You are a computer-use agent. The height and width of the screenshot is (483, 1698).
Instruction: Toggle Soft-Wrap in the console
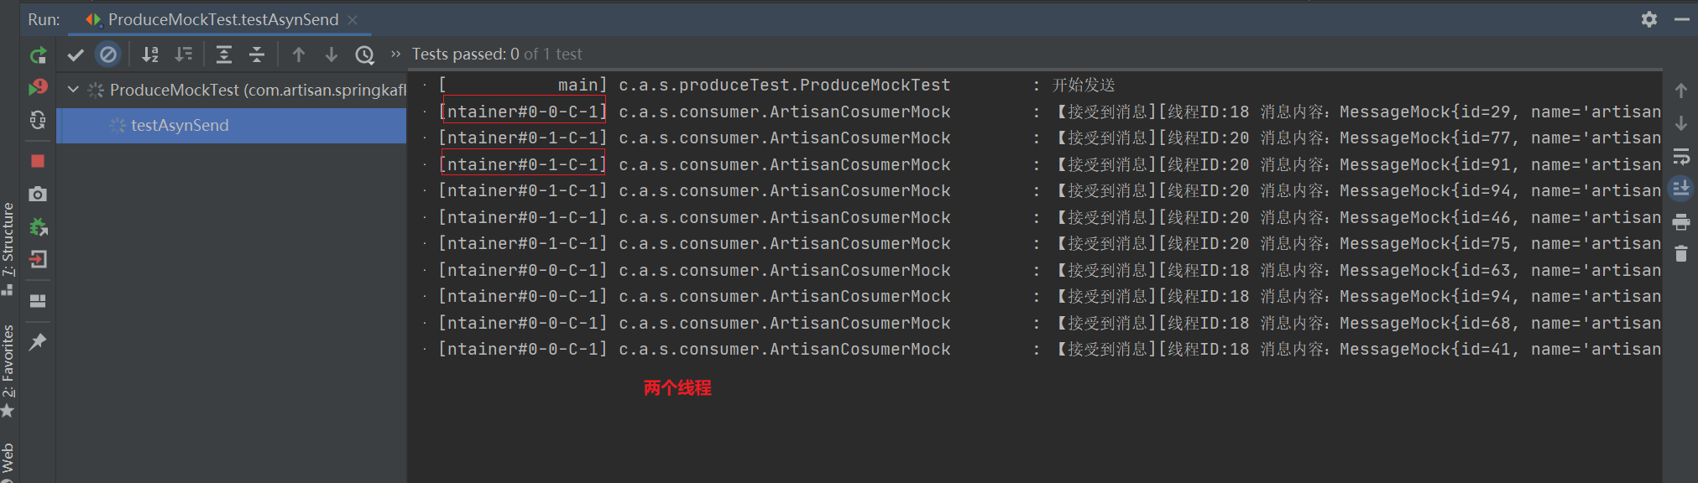pyautogui.click(x=1680, y=157)
